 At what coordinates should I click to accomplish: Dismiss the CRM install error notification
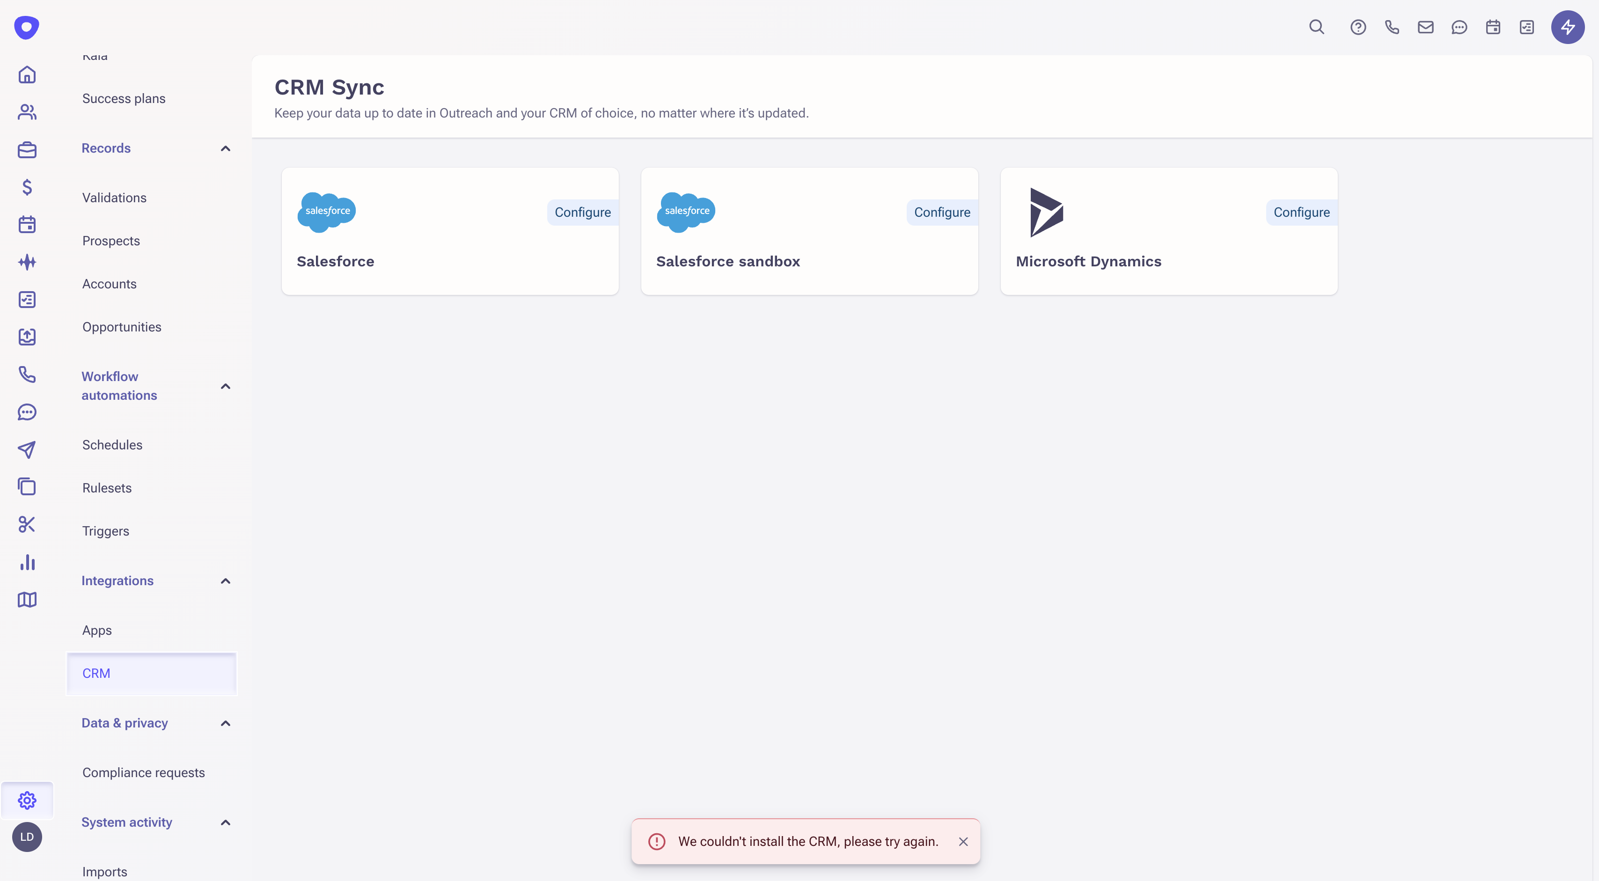coord(963,842)
